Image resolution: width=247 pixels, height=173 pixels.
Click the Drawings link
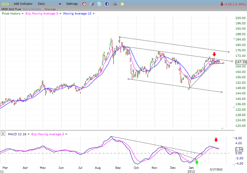pyautogui.click(x=49, y=9)
